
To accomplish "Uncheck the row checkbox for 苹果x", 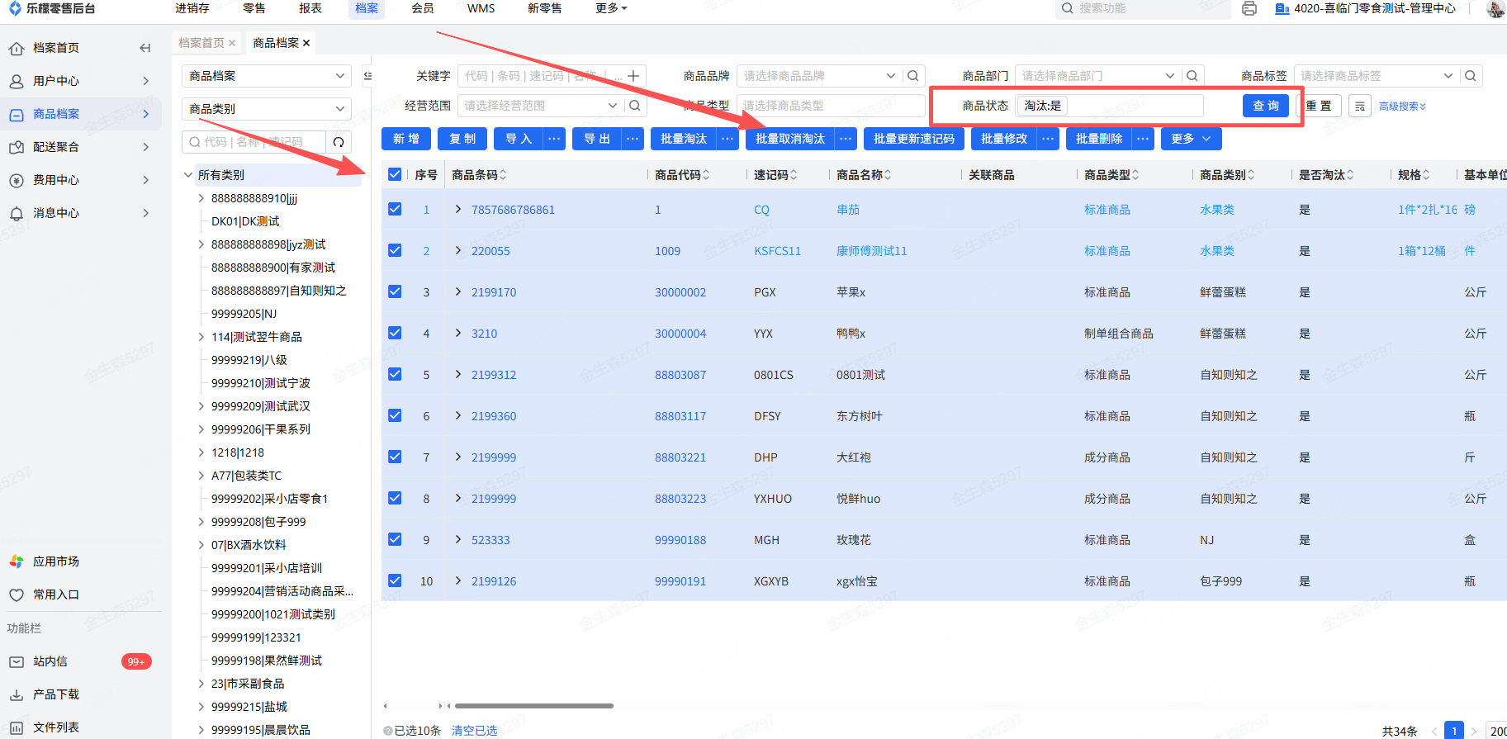I will click(x=395, y=291).
